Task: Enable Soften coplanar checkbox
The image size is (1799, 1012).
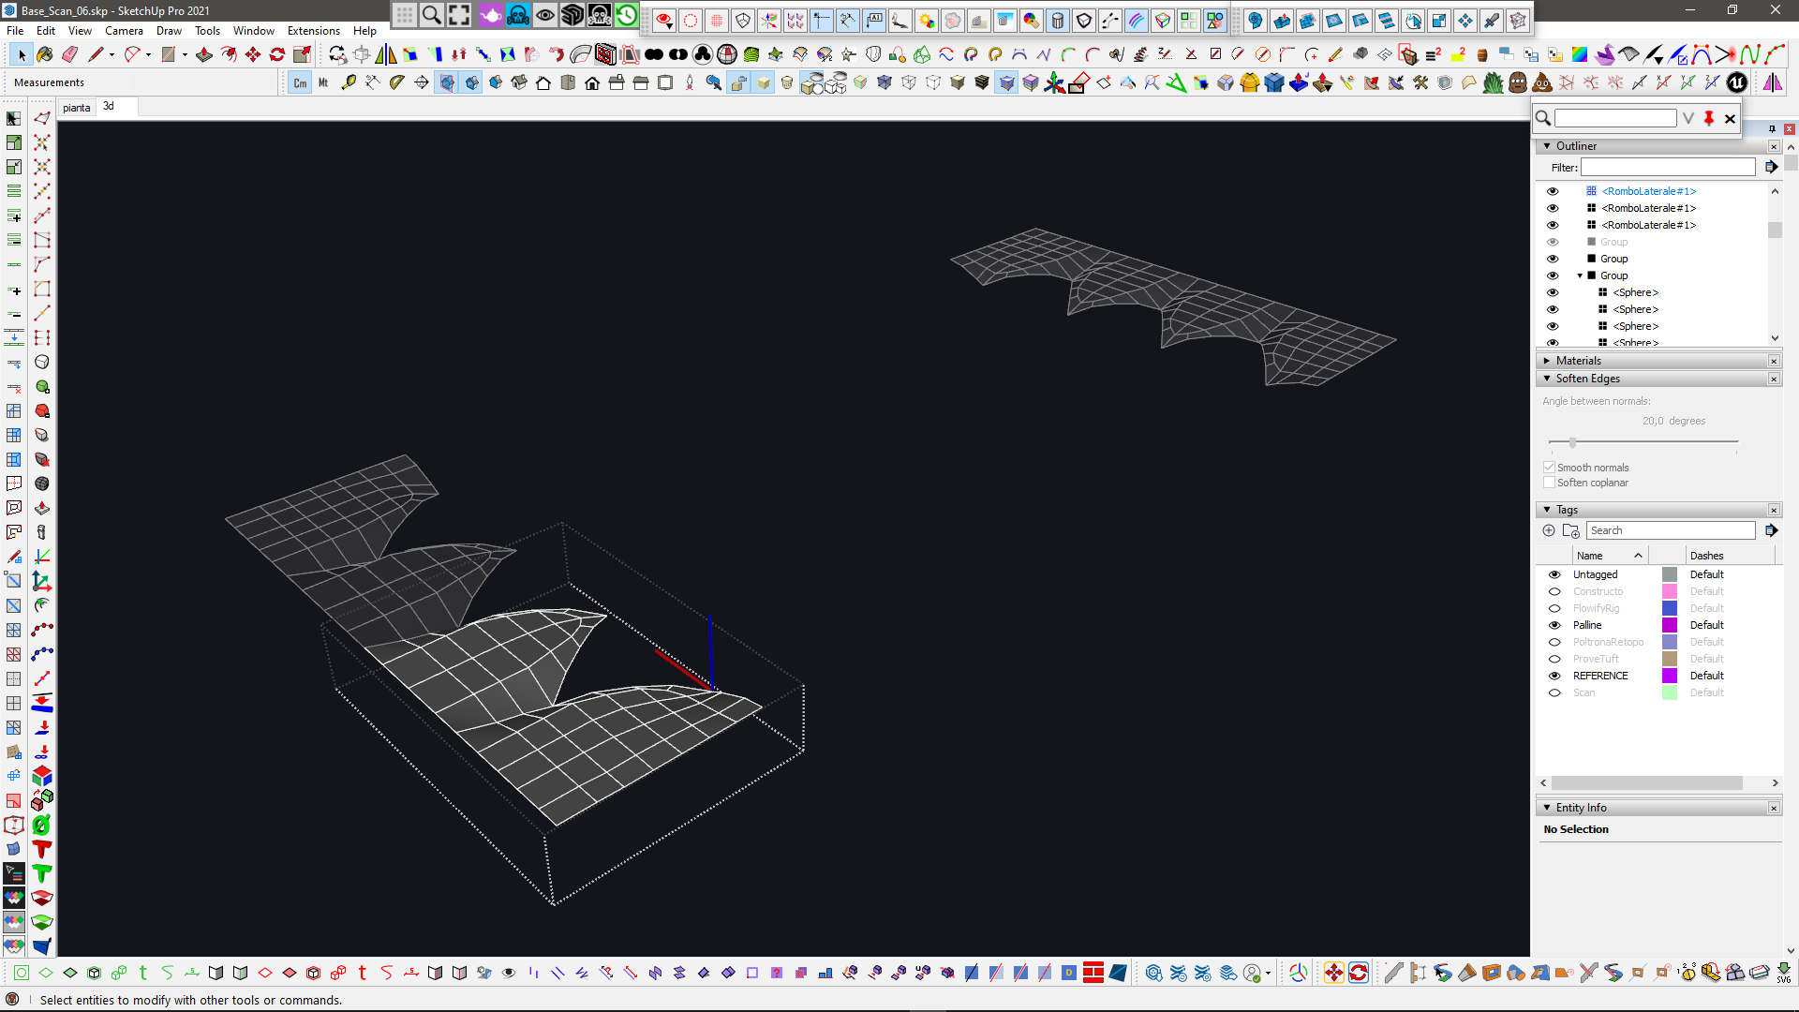Action: point(1549,483)
